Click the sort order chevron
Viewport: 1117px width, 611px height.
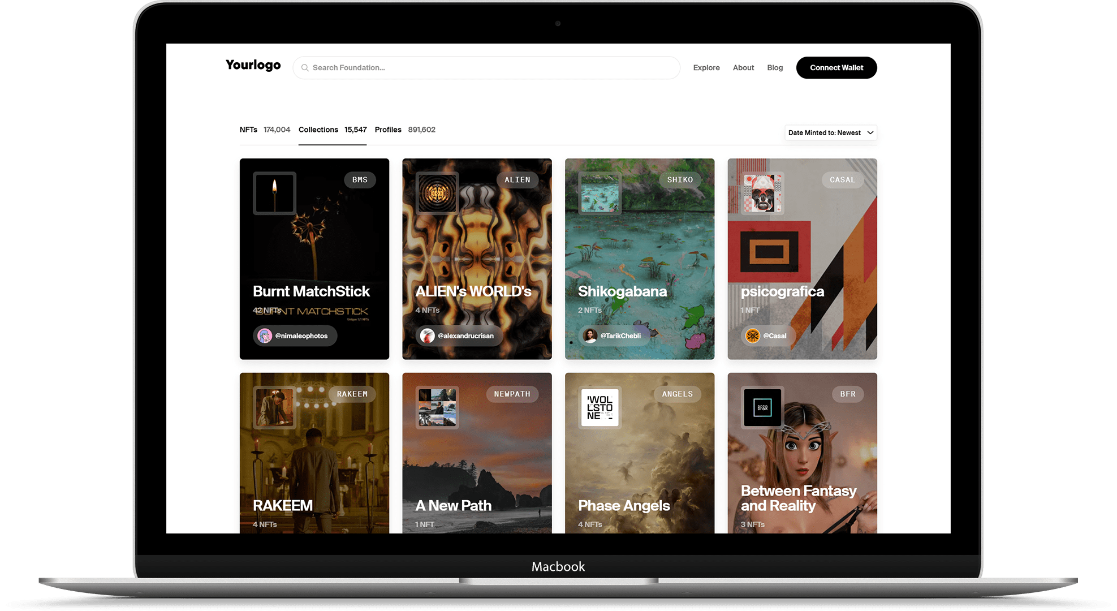[x=870, y=132]
